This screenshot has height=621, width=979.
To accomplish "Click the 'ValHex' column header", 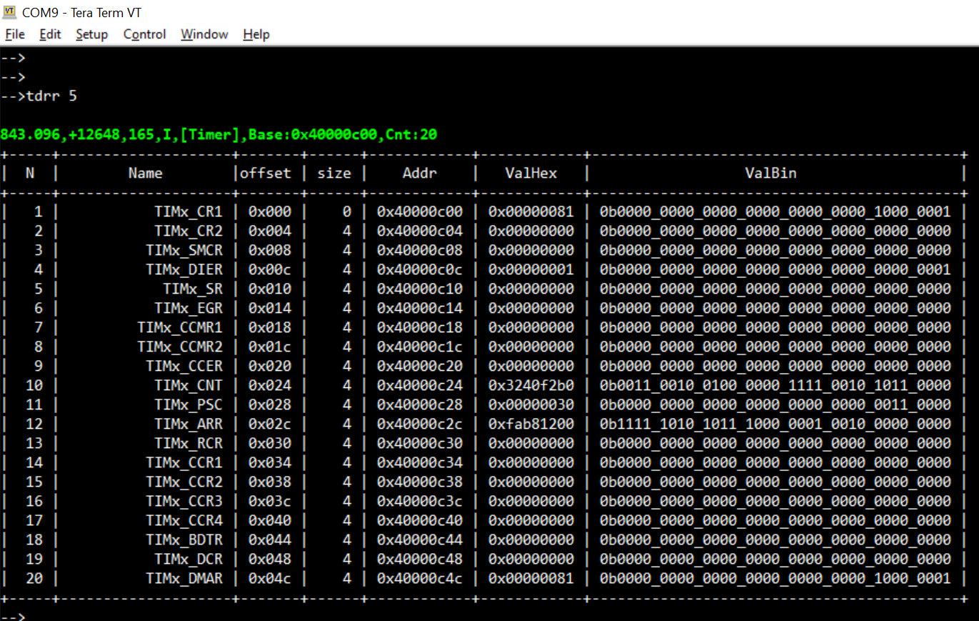I will coord(531,173).
